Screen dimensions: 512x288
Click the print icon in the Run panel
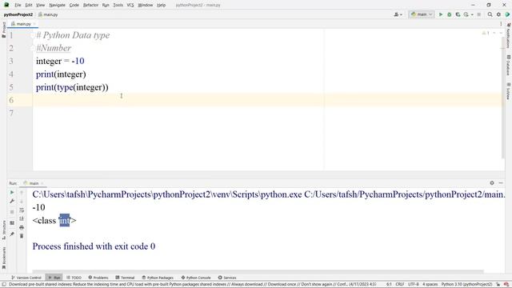22,227
